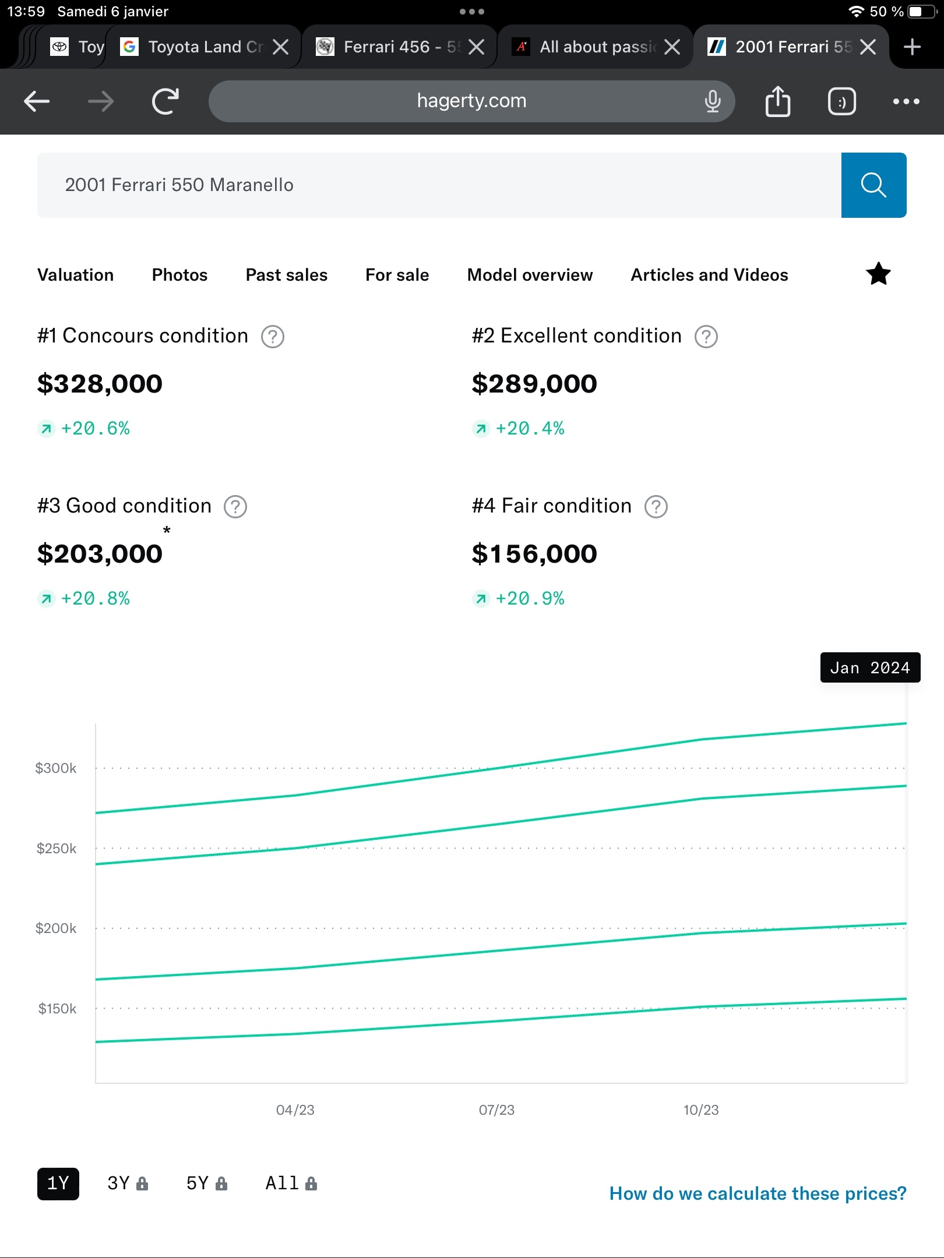Show help for #3 Good condition

[x=235, y=507]
